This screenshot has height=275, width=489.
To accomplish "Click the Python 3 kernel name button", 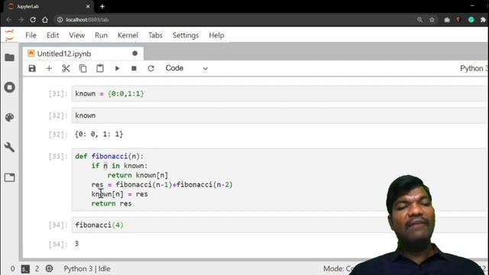I will [x=474, y=68].
